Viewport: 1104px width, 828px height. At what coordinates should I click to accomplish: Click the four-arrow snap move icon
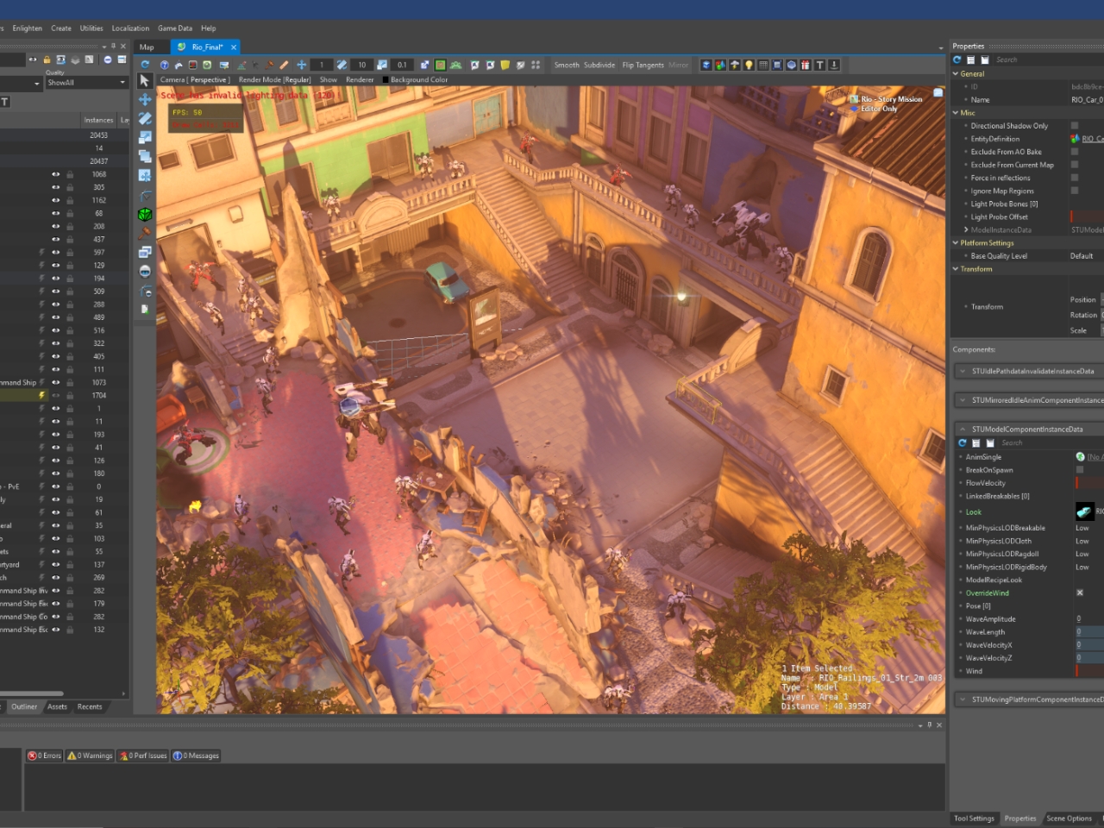click(x=301, y=65)
